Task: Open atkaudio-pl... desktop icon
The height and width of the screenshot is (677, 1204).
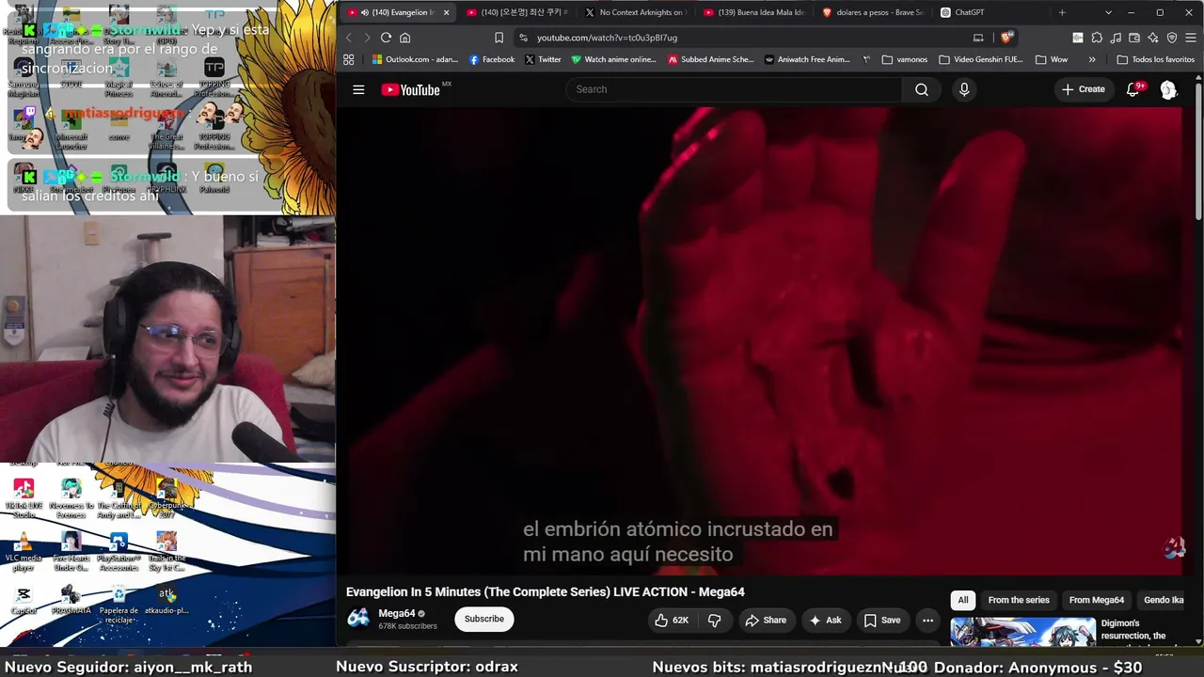Action: (x=166, y=601)
